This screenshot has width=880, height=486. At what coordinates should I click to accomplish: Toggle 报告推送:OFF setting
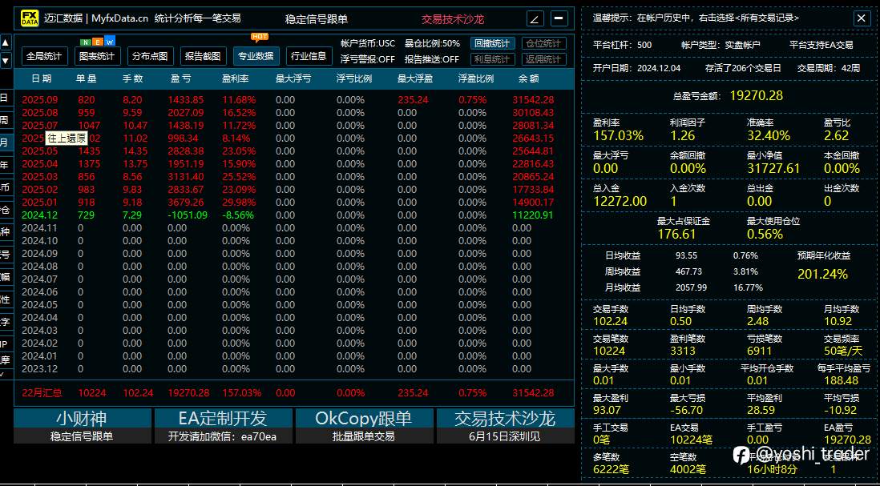(431, 59)
